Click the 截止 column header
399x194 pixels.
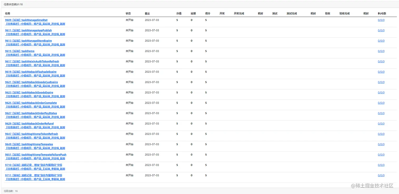(147, 13)
